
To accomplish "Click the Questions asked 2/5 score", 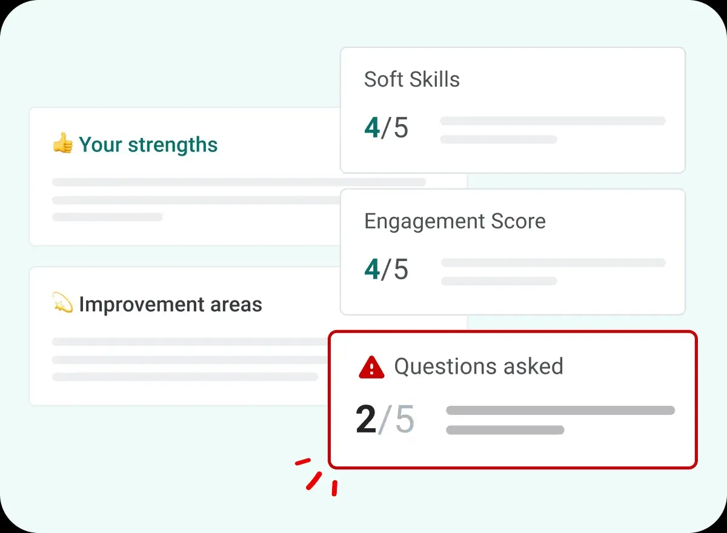I will point(385,420).
